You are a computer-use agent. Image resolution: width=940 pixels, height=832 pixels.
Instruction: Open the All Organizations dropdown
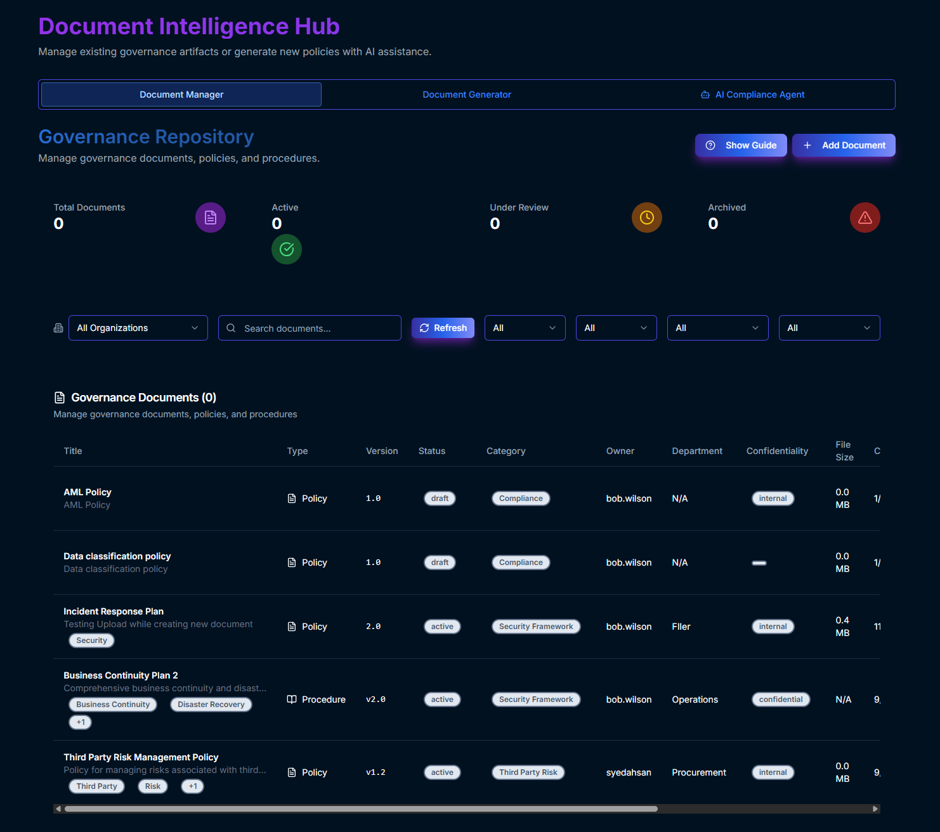(138, 328)
